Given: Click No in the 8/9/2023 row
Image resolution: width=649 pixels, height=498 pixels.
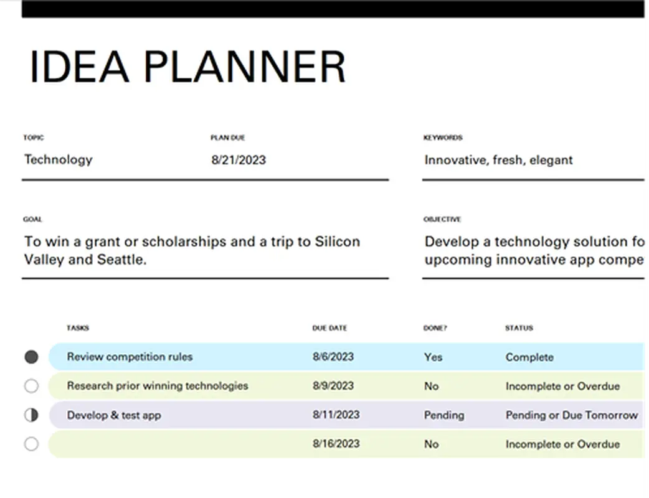Looking at the screenshot, I should [431, 386].
